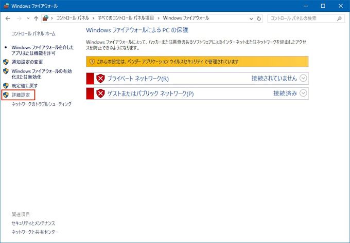
Task: Expand ゲストまたはパブリック ネットワーク section chevron
Action: [x=303, y=93]
